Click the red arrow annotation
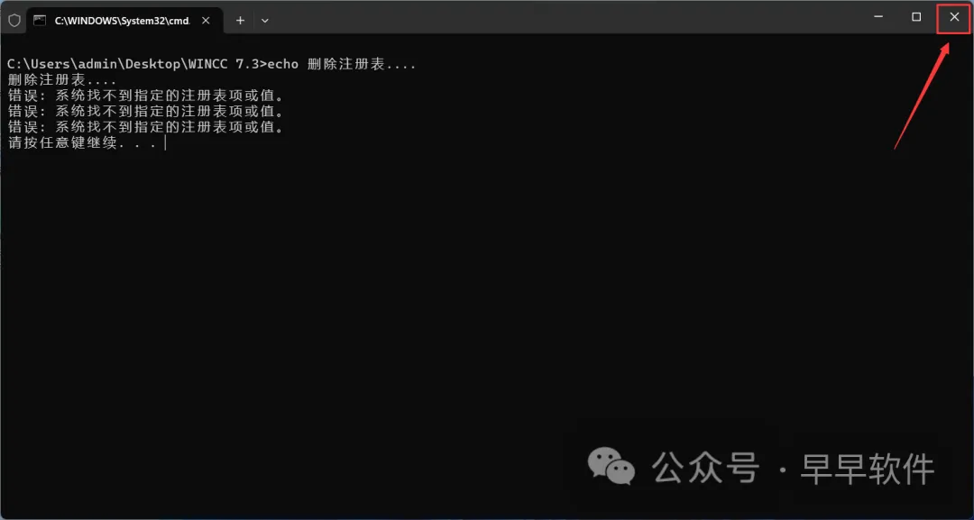Image resolution: width=974 pixels, height=520 pixels. point(923,96)
